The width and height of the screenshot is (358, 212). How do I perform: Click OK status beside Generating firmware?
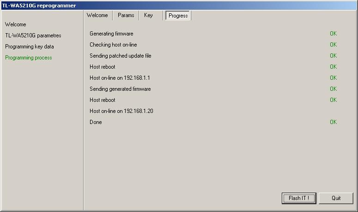pos(334,34)
